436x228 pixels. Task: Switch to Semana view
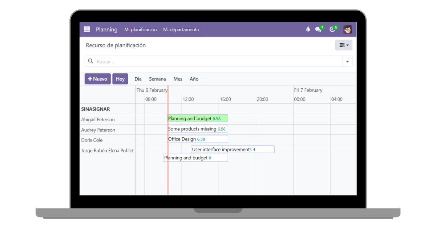coord(157,78)
